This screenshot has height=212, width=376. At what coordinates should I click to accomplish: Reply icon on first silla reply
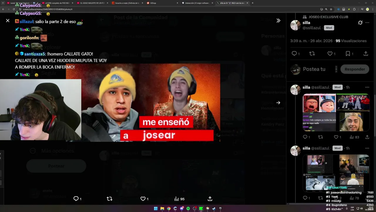click(x=305, y=137)
